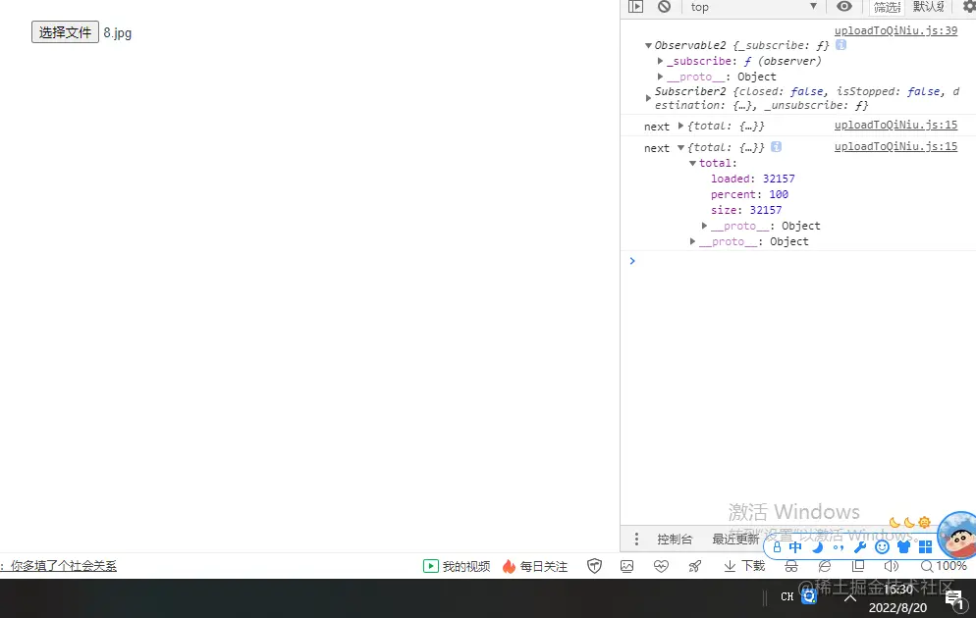This screenshot has height=618, width=976.
Task: Click the shield security icon
Action: 594,566
